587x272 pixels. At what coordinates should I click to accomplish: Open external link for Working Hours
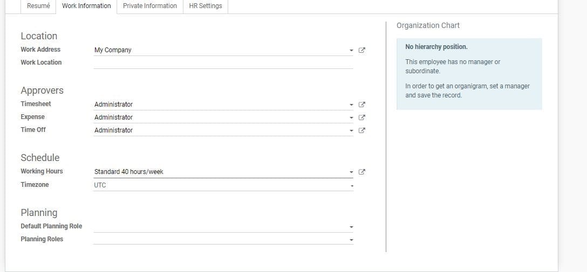[x=362, y=172]
